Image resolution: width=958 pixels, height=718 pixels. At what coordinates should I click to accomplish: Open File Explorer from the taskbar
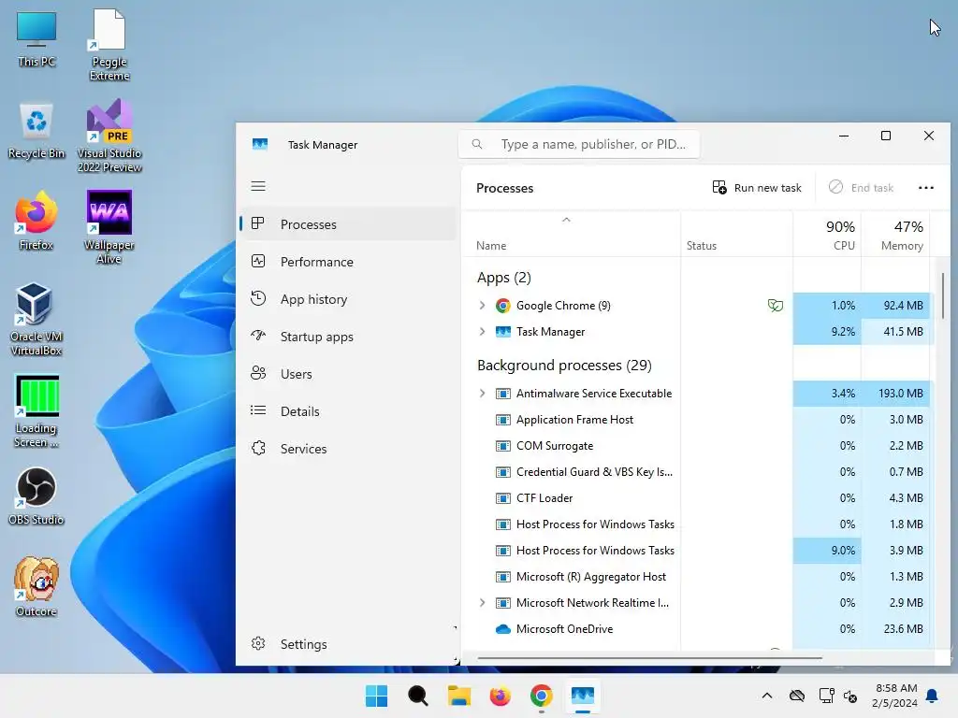(458, 696)
